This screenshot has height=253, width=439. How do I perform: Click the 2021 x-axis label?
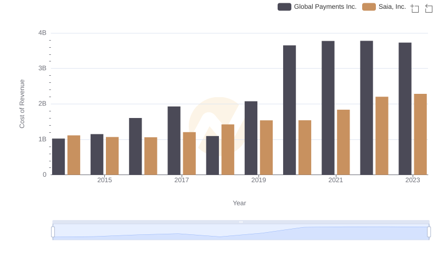pos(336,180)
